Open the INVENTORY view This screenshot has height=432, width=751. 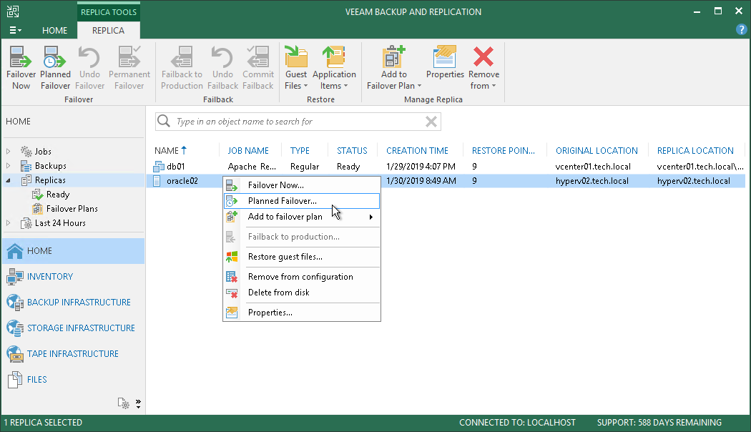(x=73, y=276)
